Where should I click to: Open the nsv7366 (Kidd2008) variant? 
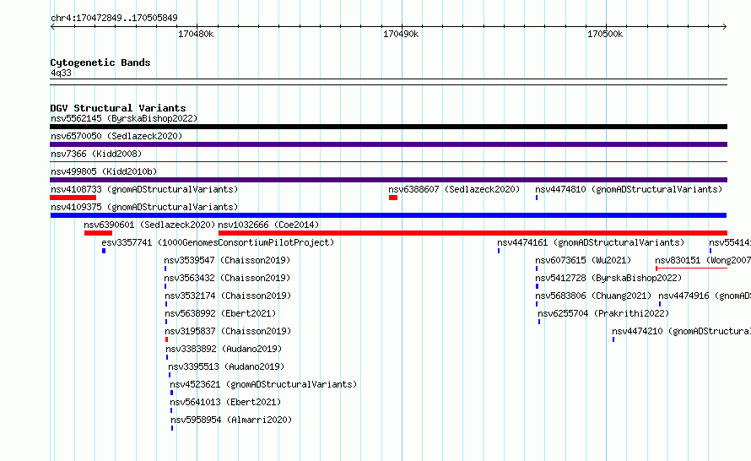click(x=96, y=154)
